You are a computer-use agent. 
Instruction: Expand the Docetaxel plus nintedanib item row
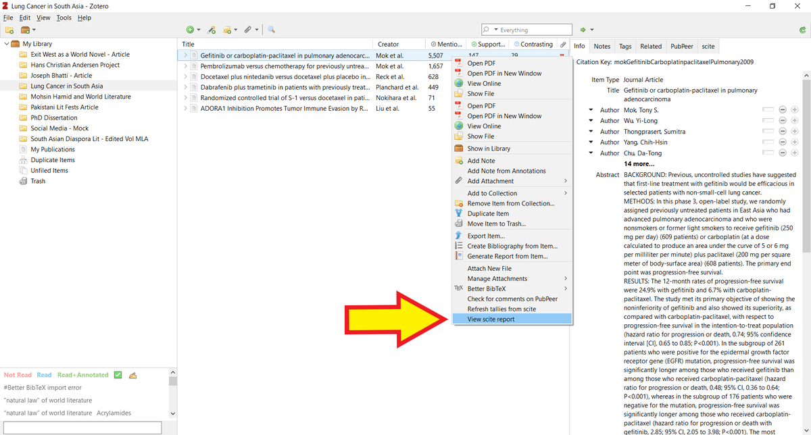[185, 77]
